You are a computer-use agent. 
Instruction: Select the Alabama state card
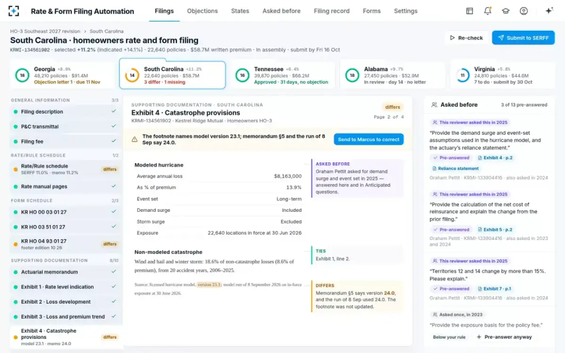(393, 75)
